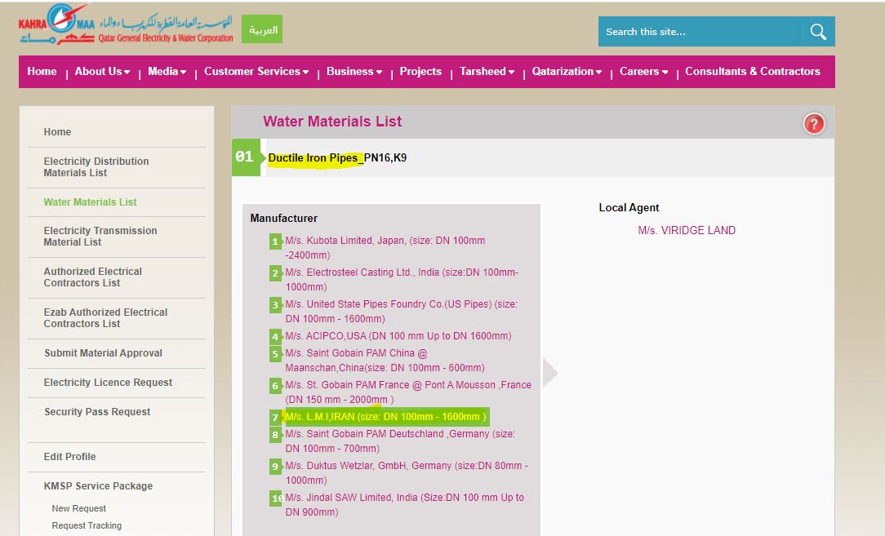Image resolution: width=885 pixels, height=536 pixels.
Task: Open Request Tracking under KMSP
Action: [x=87, y=525]
